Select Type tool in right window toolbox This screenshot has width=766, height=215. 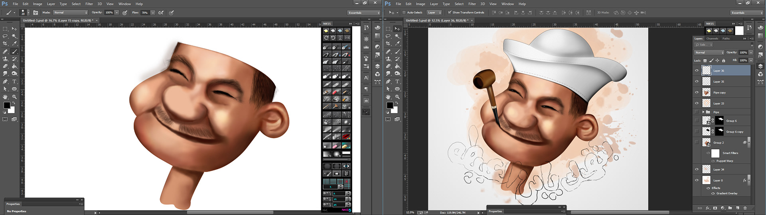pos(397,82)
